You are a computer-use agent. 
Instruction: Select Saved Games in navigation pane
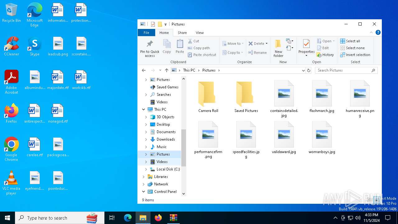[168, 87]
